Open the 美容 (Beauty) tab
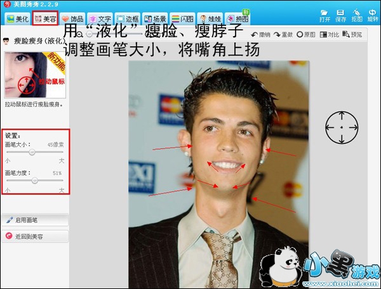This screenshot has height=289, width=381. 44,19
